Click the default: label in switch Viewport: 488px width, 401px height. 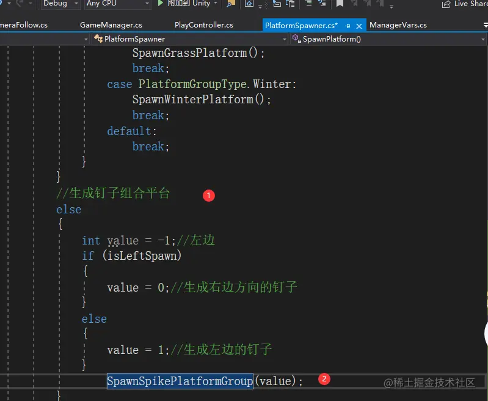coord(132,131)
